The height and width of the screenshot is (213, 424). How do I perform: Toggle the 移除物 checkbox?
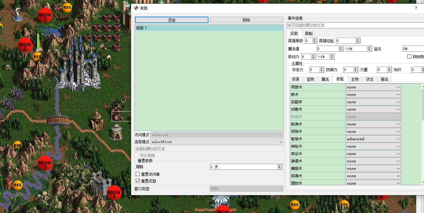409,57
